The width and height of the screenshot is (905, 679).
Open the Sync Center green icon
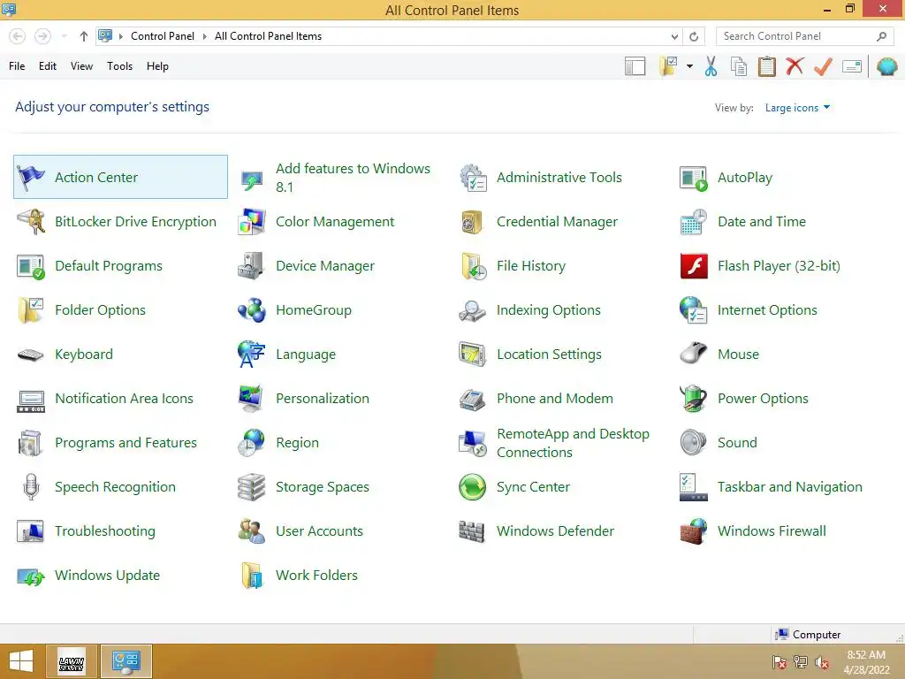point(473,487)
